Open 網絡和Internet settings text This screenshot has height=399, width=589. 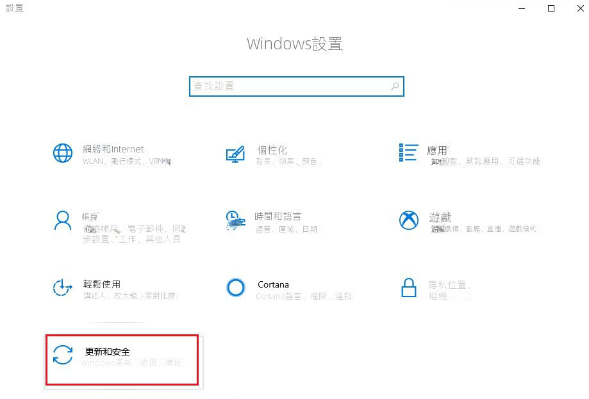113,149
